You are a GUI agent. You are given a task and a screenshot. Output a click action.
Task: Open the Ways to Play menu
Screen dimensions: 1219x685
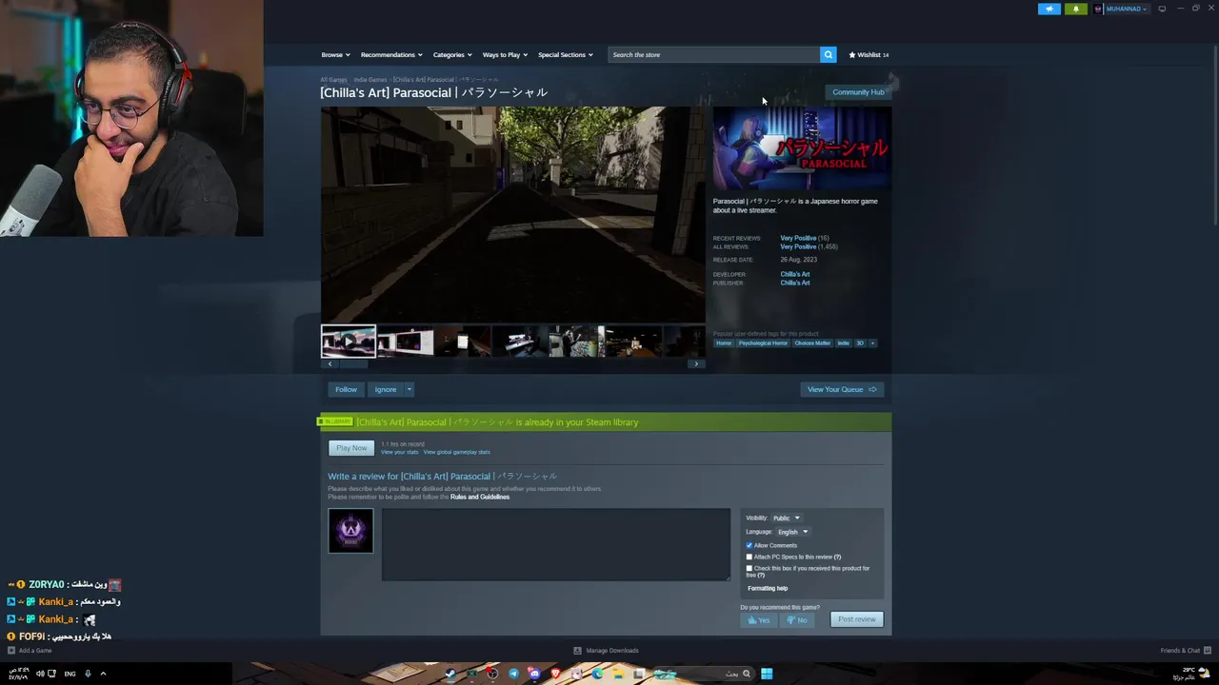click(x=505, y=54)
